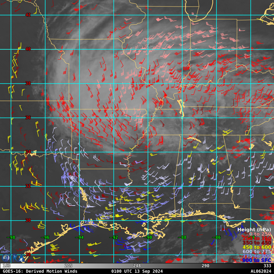This screenshot has height=274, width=274.
Task: Click the 'Height (hPa)' legend title
Action: click(x=254, y=229)
